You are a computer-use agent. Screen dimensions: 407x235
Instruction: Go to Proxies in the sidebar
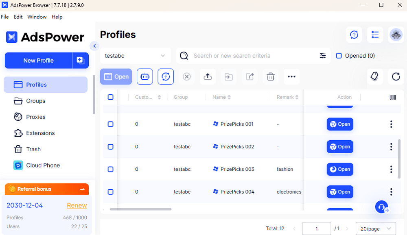(36, 117)
